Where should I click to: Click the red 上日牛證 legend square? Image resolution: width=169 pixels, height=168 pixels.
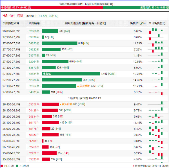[x=2, y=166]
